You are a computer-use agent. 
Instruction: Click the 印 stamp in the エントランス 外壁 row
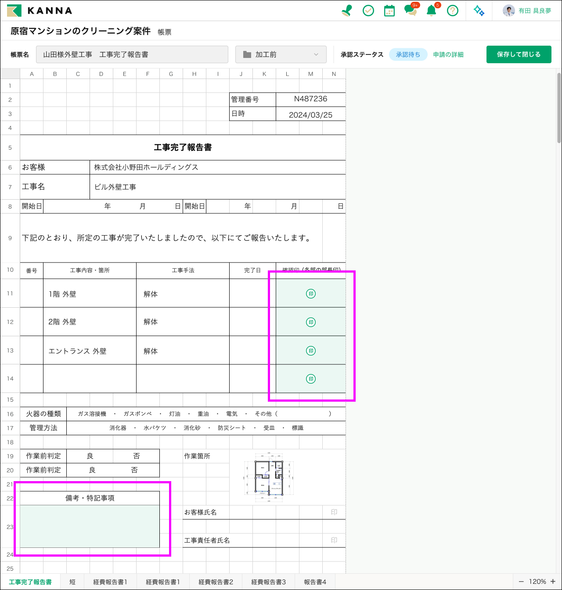(311, 351)
